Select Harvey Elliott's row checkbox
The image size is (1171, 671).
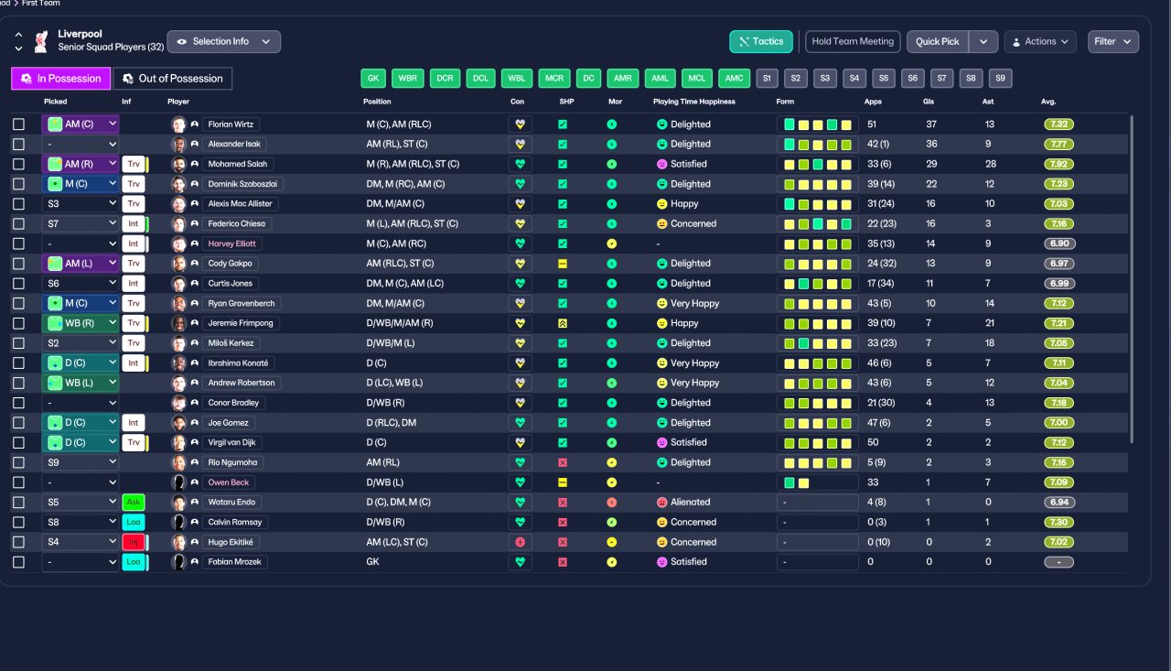(18, 244)
